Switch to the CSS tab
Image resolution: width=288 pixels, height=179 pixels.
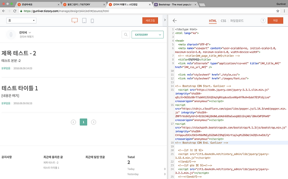[x=223, y=21]
